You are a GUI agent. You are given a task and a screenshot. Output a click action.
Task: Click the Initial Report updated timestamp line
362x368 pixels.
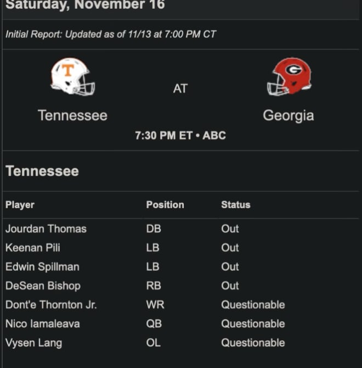point(111,34)
